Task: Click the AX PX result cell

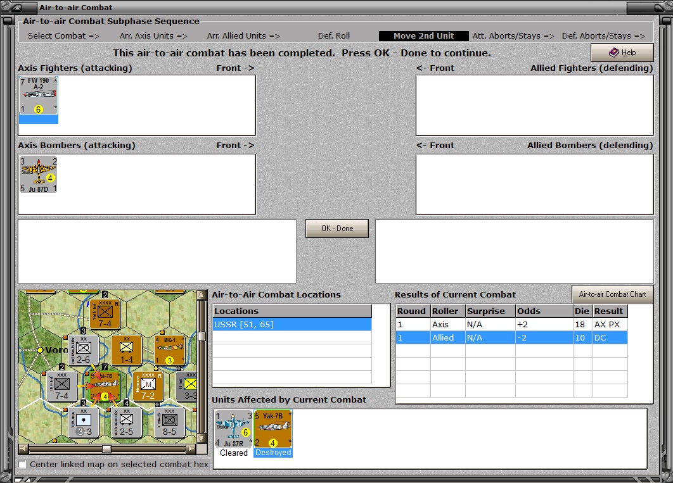Action: click(x=610, y=325)
